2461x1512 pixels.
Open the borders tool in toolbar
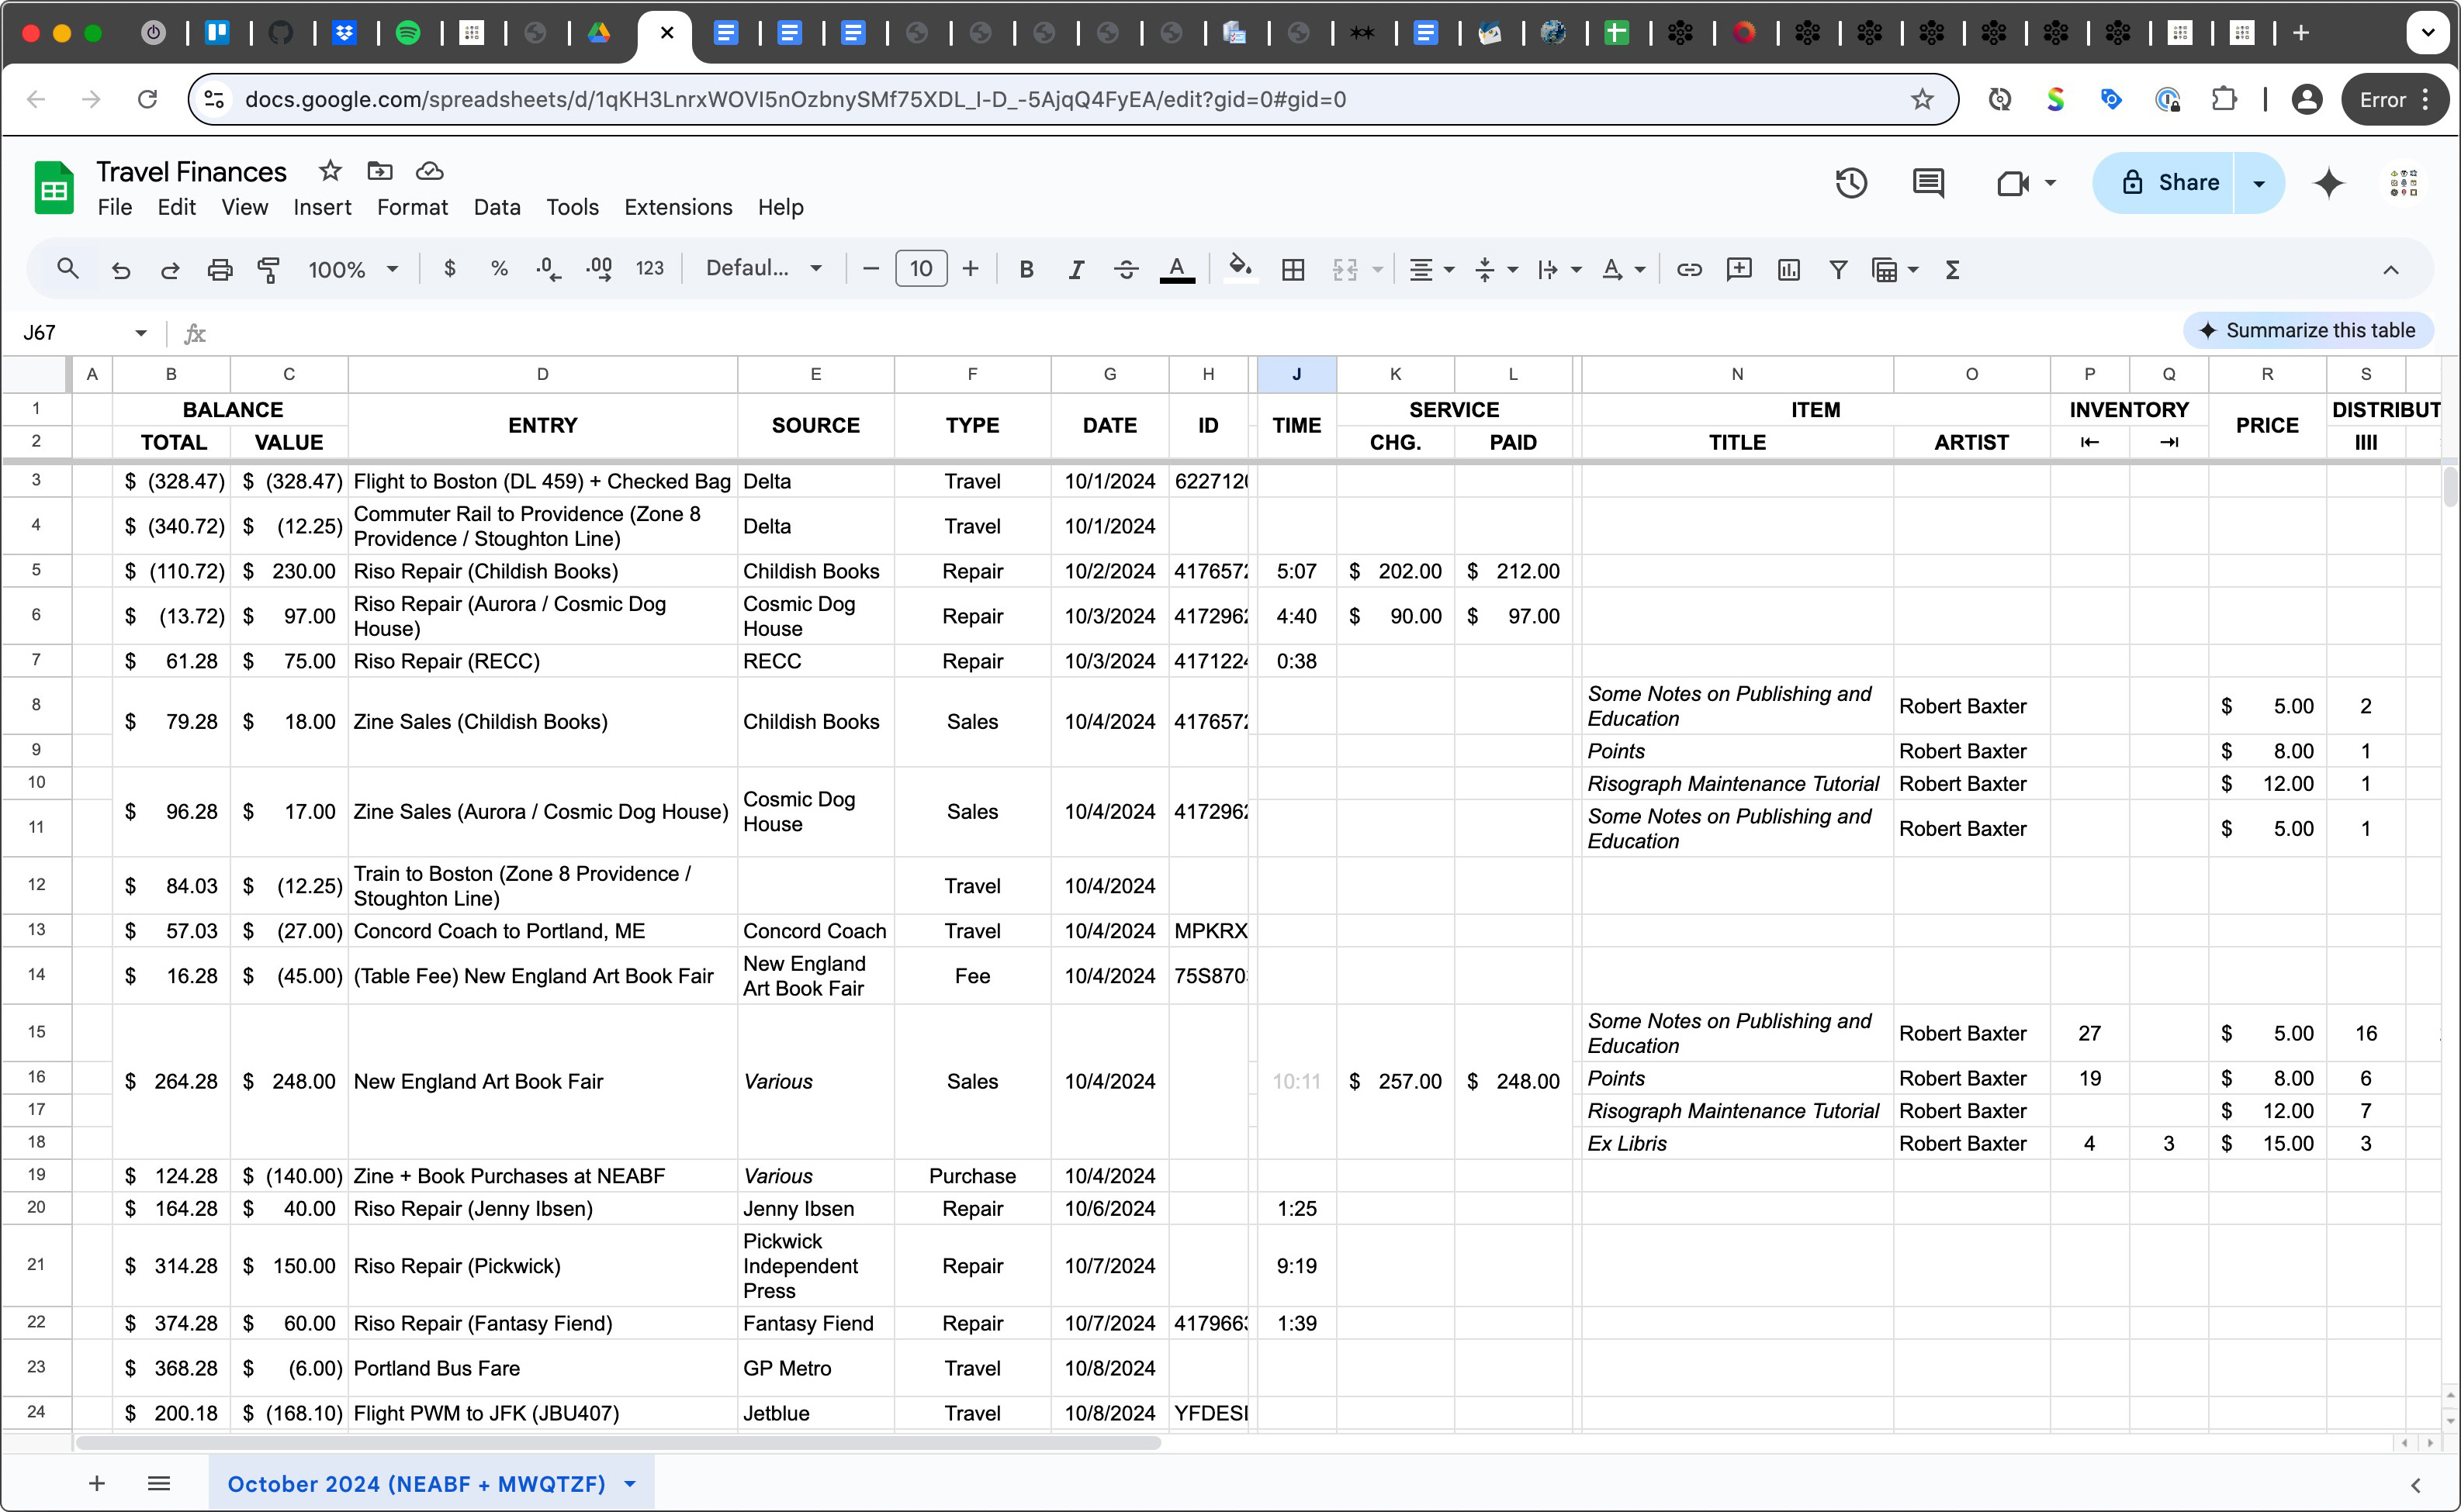tap(1293, 270)
